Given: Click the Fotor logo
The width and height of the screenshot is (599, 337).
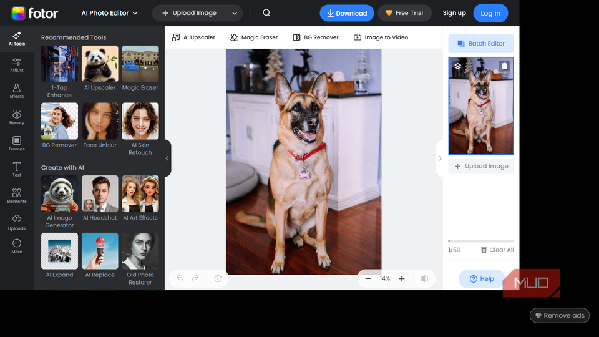Looking at the screenshot, I should 35,13.
